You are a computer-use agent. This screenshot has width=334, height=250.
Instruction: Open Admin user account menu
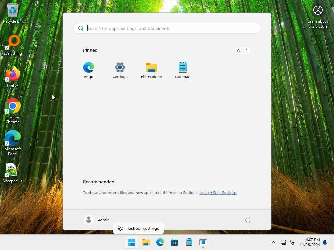click(97, 220)
